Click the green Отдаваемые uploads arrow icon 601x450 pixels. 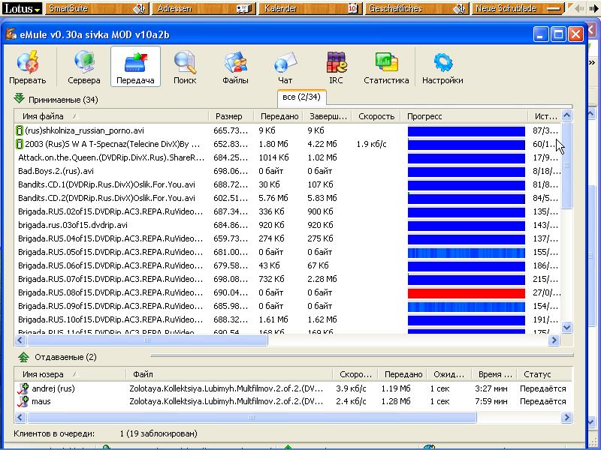click(23, 357)
